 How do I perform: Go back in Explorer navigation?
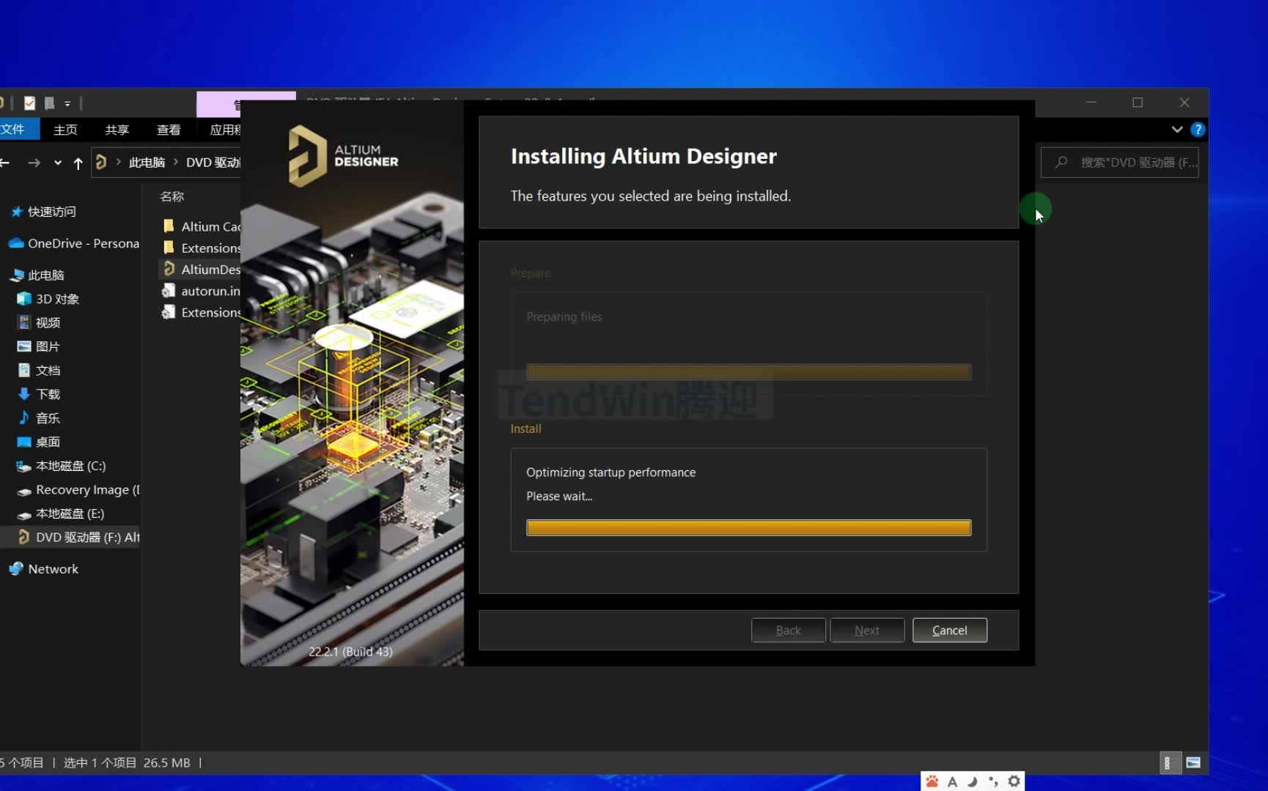pos(4,163)
